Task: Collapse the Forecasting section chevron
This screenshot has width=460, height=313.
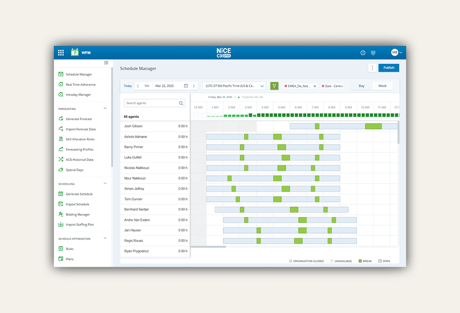Action: point(105,108)
